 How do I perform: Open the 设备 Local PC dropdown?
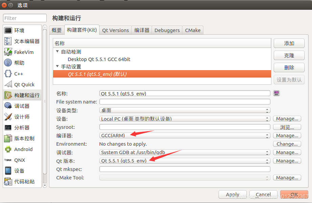tap(185, 119)
